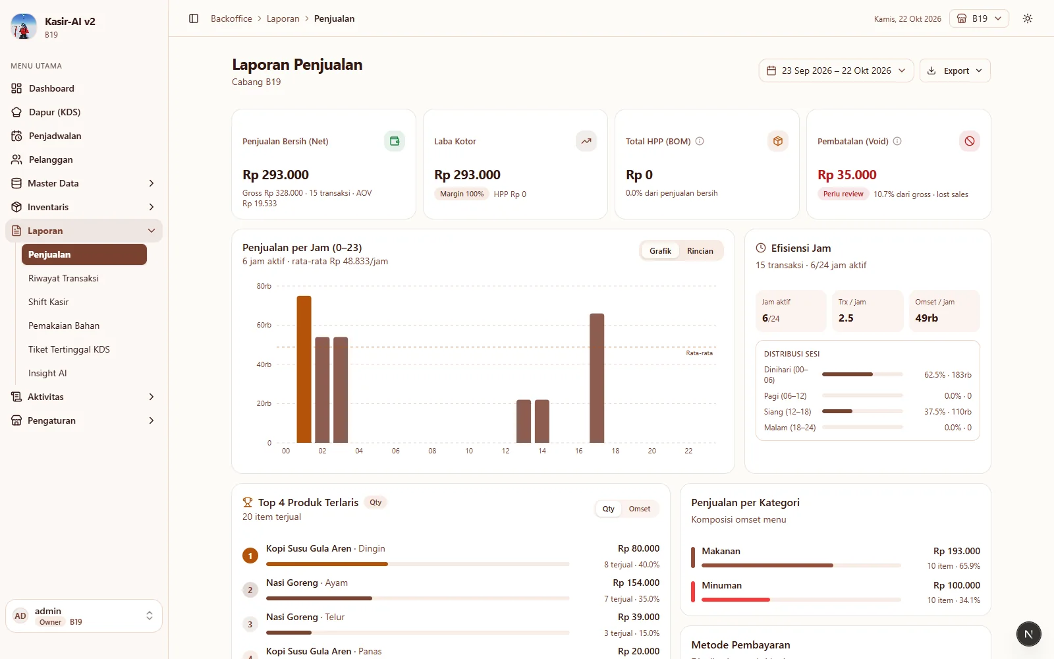Open Pemakaian Bahan report
The width and height of the screenshot is (1054, 659).
tap(84, 326)
